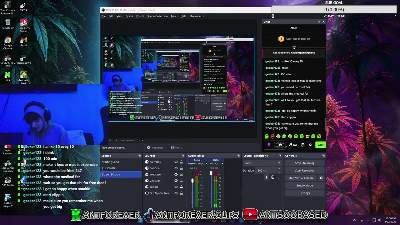
Task: Enable Studio Mode
Action: 305,185
